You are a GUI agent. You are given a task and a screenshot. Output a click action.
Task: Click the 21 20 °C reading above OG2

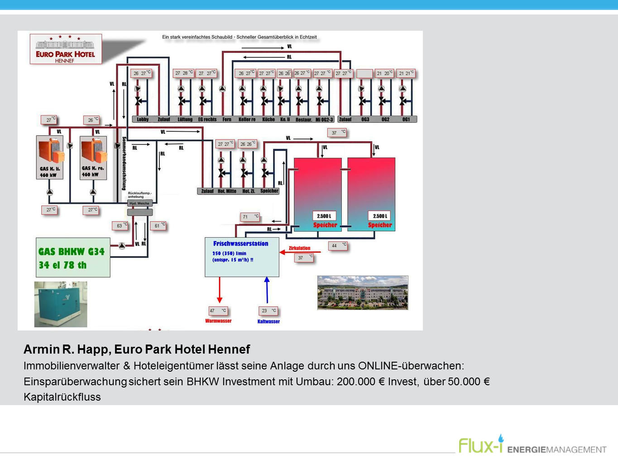point(385,73)
